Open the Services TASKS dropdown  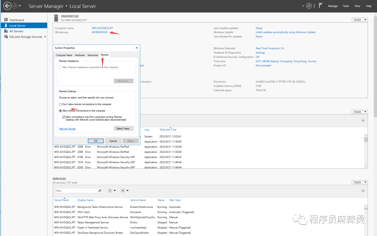360,182
